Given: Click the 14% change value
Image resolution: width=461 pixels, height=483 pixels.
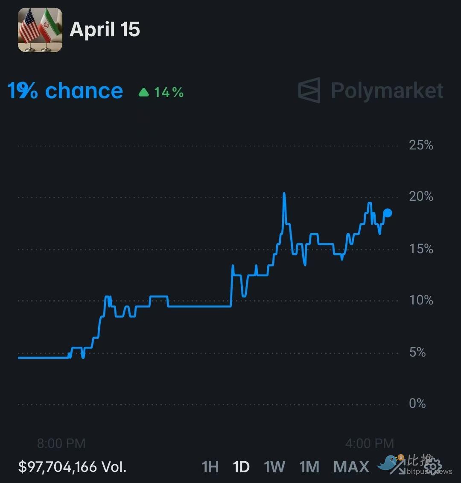Looking at the screenshot, I should click(169, 92).
